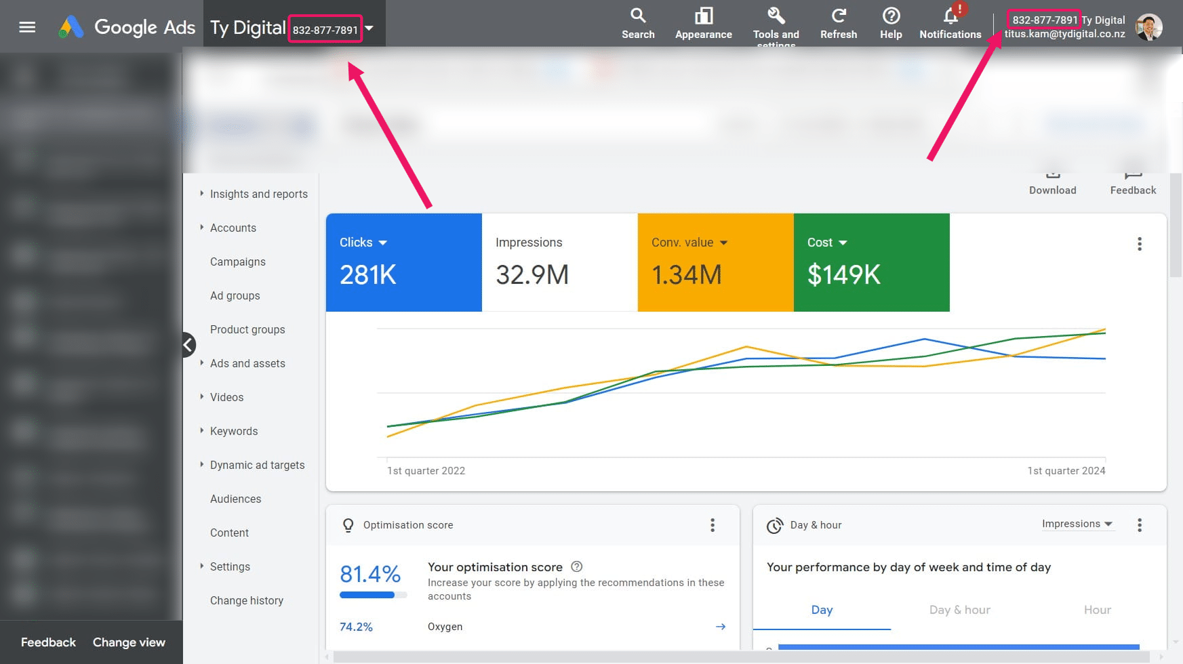Image resolution: width=1183 pixels, height=664 pixels.
Task: Open the Clicks metric dropdown
Action: tap(384, 242)
